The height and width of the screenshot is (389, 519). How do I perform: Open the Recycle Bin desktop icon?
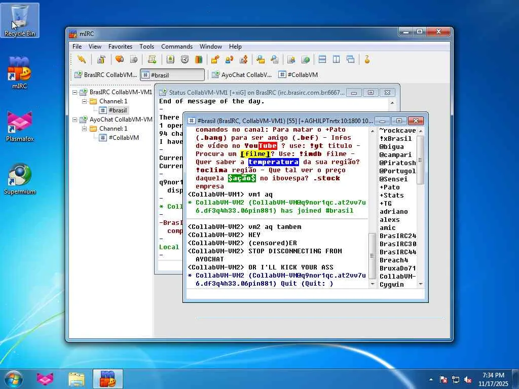20,20
